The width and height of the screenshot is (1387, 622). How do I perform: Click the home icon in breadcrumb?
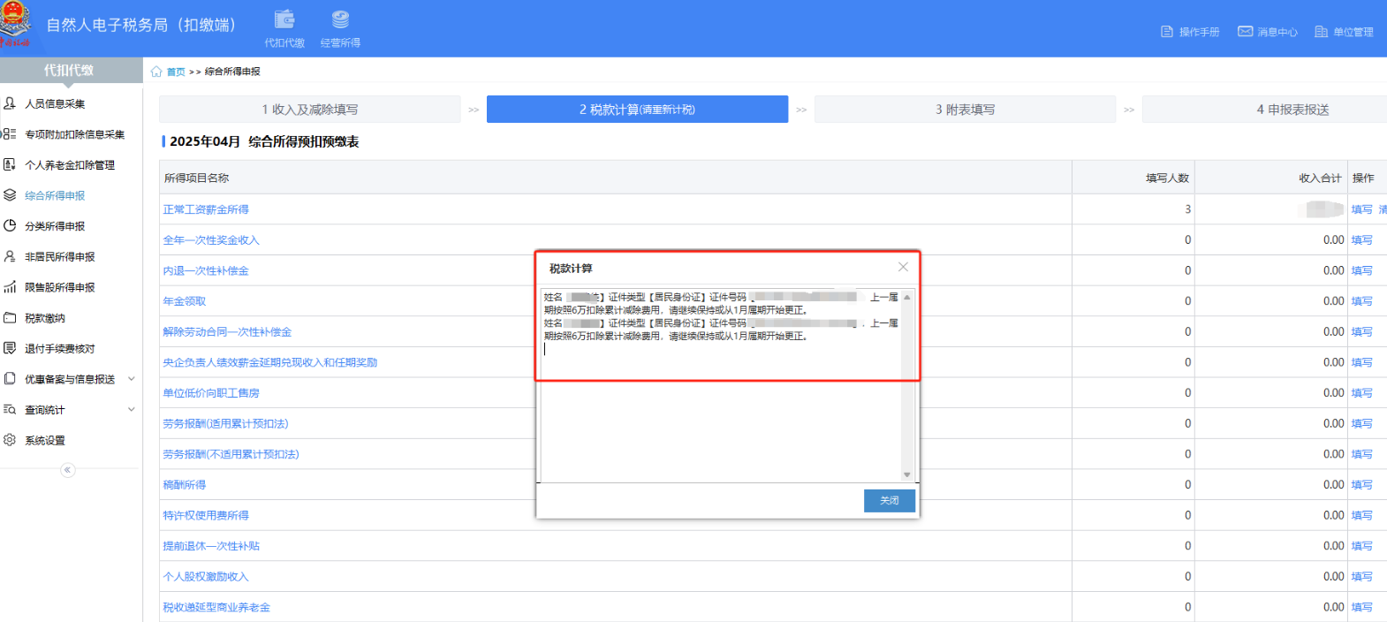(x=156, y=72)
